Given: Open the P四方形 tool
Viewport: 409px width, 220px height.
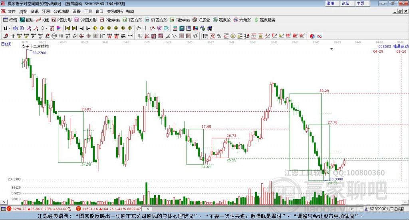Looking at the screenshot, I should (62, 20).
